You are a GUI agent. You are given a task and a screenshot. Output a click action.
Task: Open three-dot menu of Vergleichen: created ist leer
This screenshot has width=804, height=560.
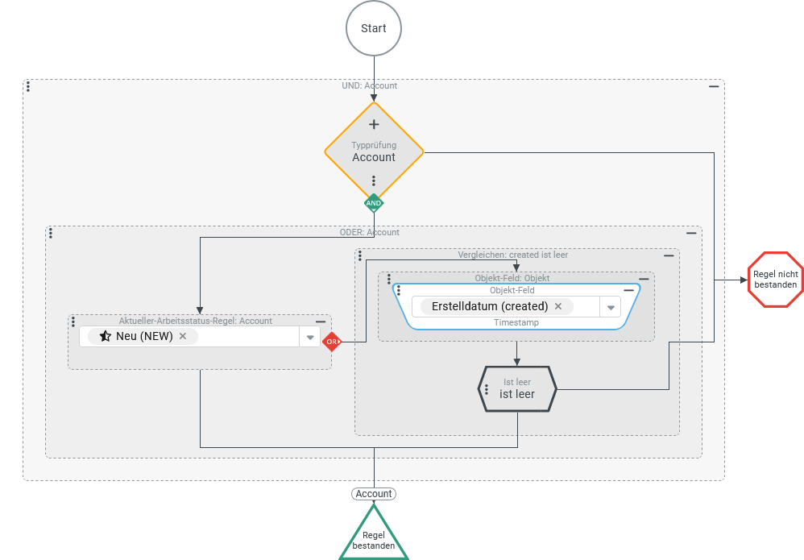361,255
